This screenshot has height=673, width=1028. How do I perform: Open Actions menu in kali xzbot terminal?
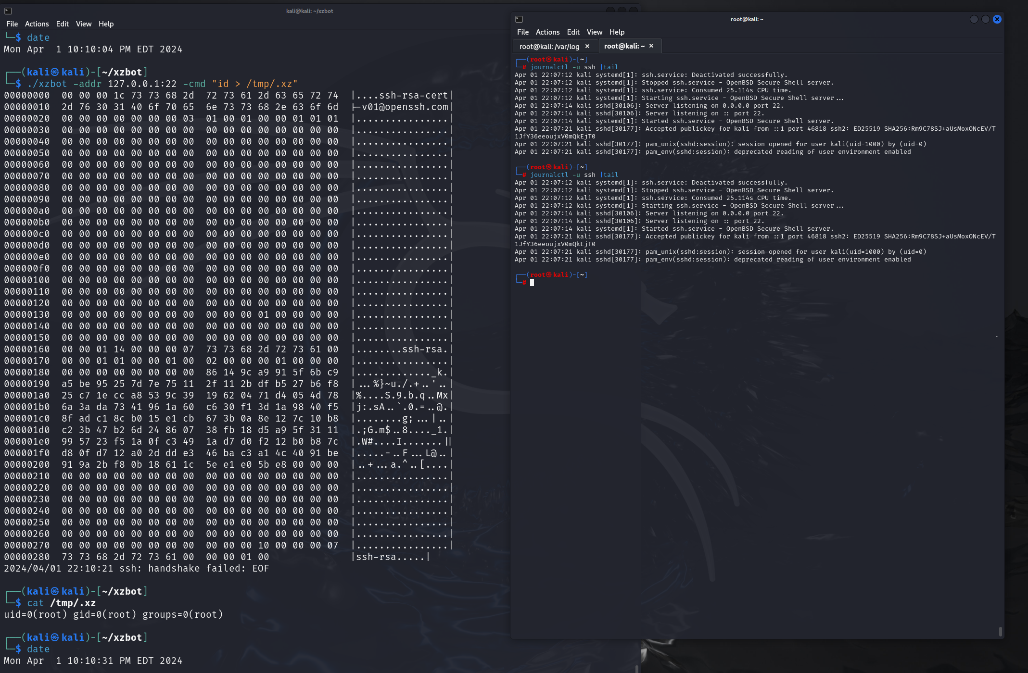point(37,24)
